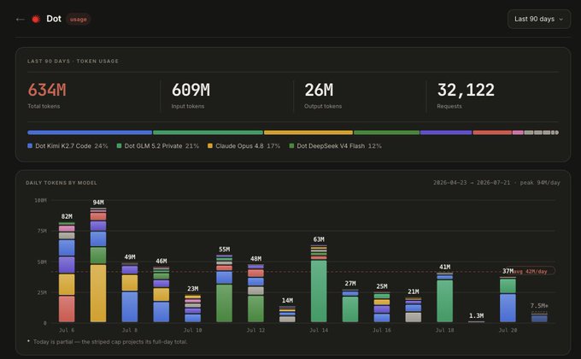This screenshot has height=359, width=581.
Task: Click the 46M bar in the chart
Action: tap(161, 294)
